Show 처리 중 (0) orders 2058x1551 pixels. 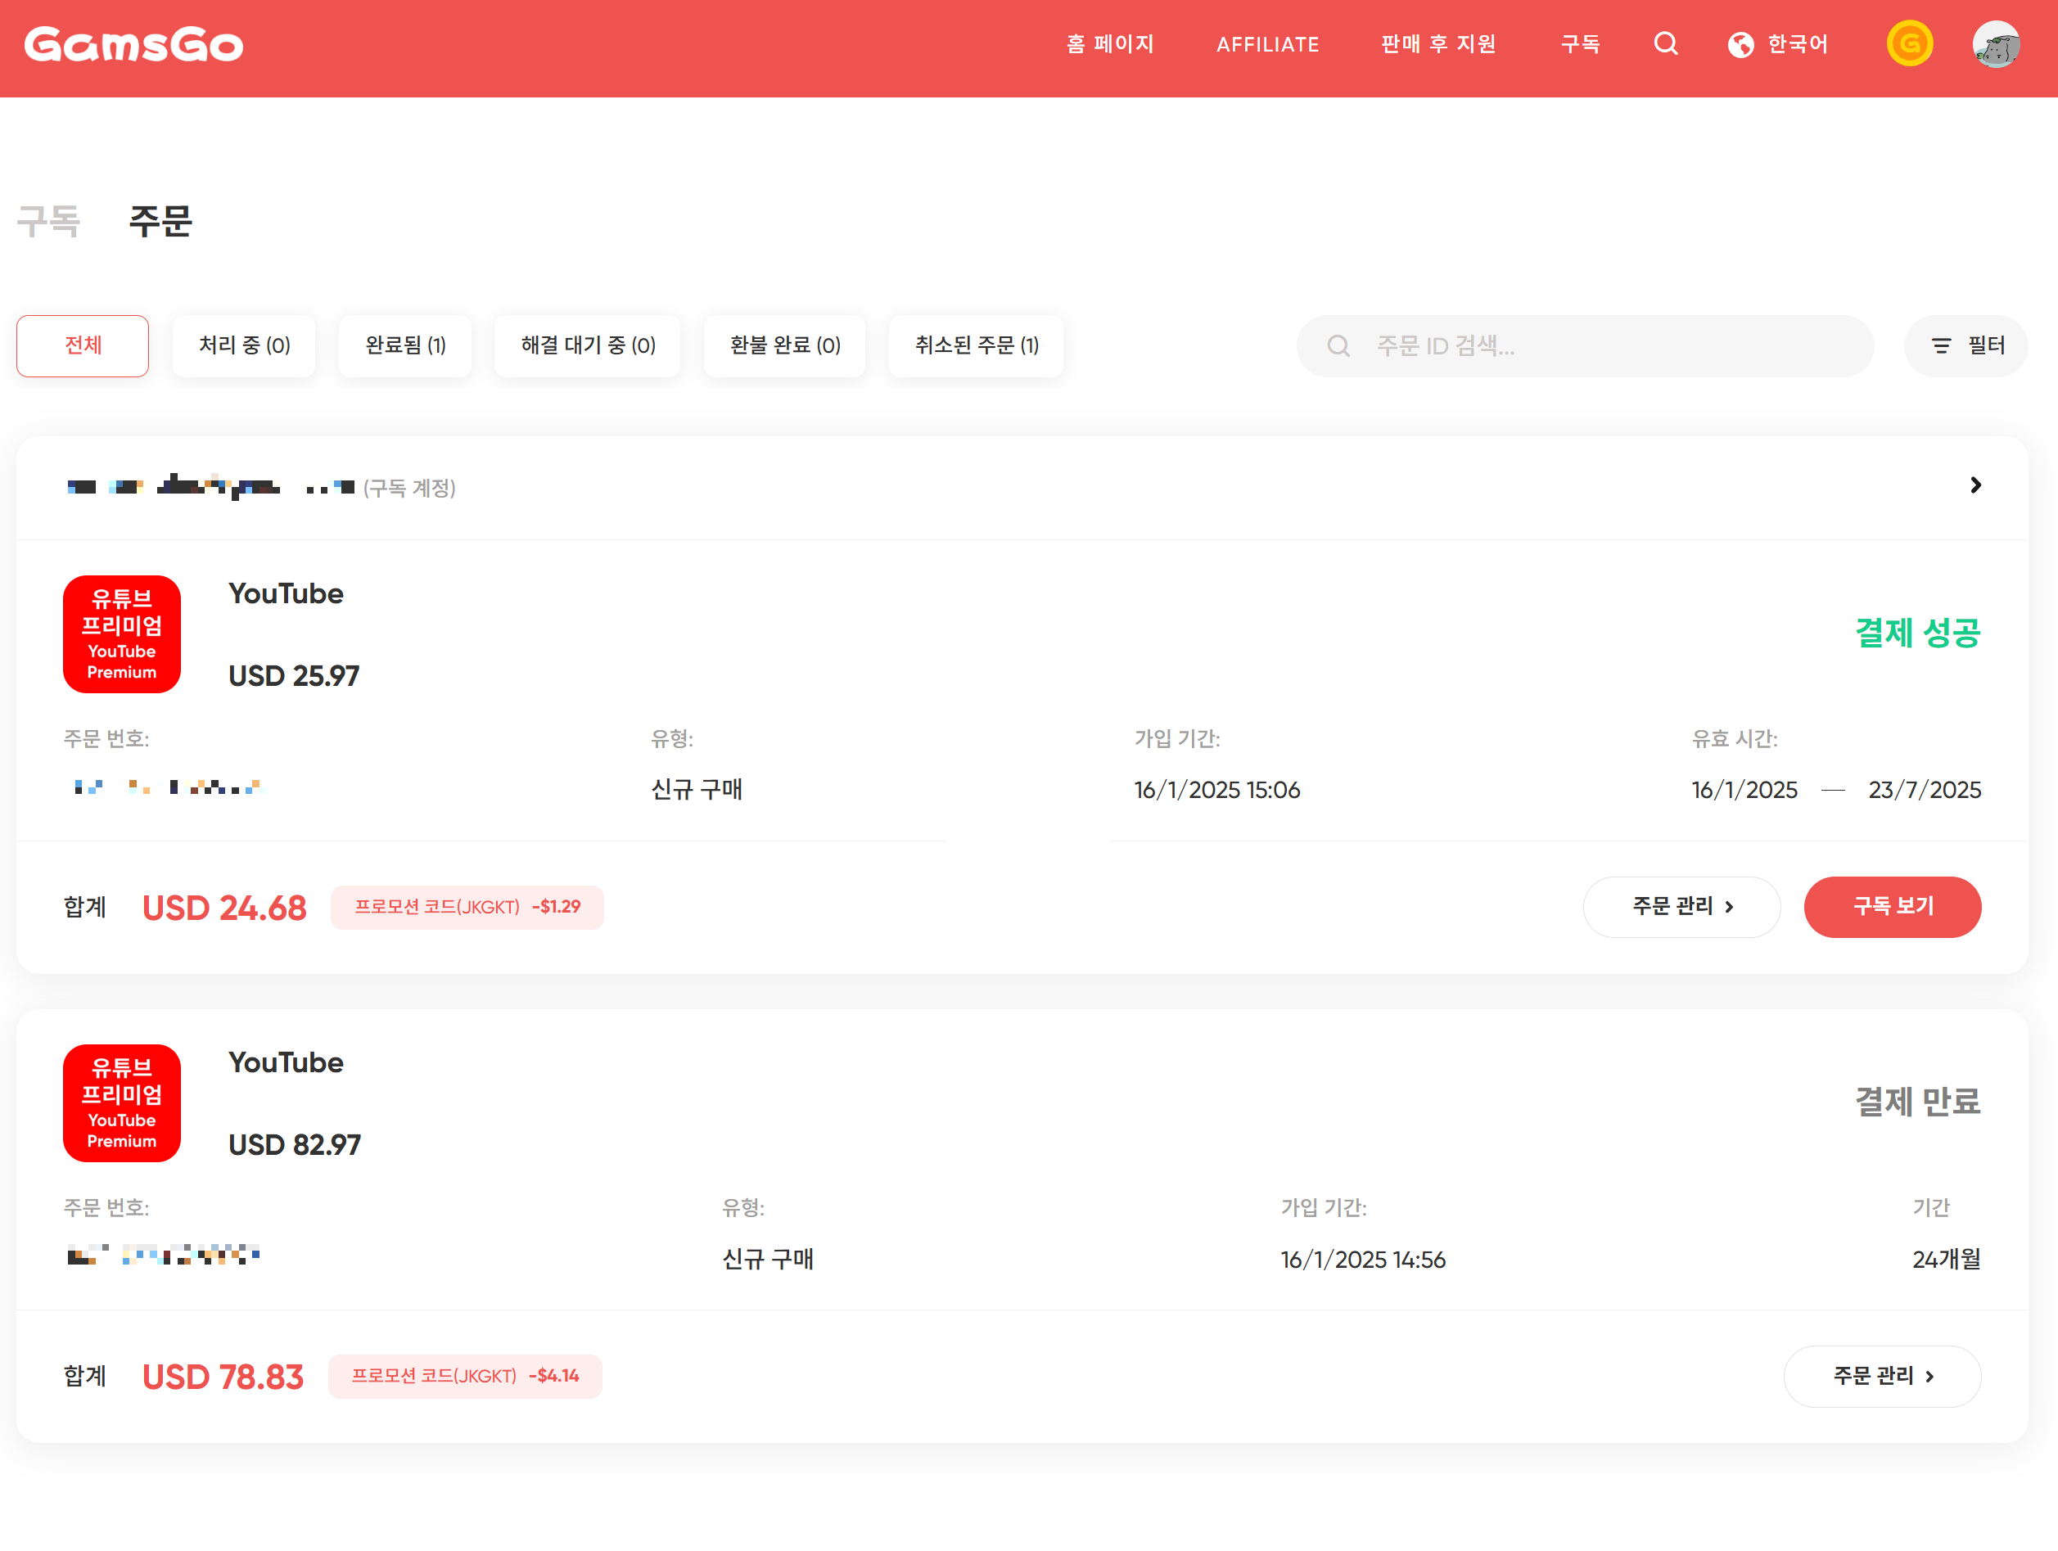click(x=244, y=346)
